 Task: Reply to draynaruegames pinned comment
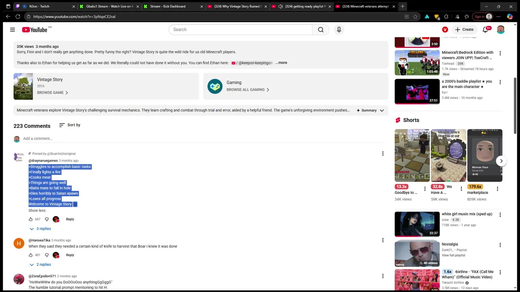coord(70,219)
